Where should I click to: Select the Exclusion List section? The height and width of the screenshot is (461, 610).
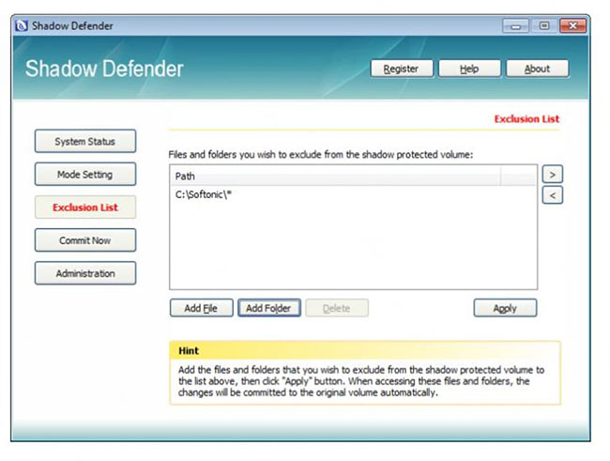click(x=85, y=207)
